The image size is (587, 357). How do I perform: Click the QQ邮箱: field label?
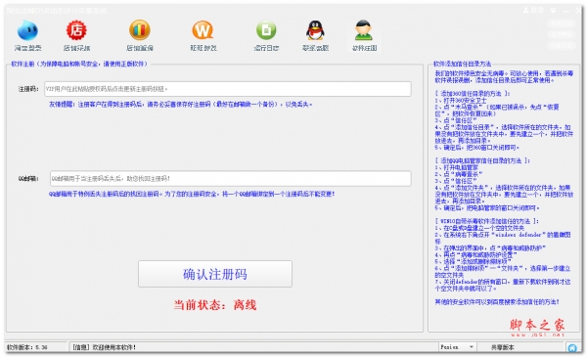click(28, 178)
